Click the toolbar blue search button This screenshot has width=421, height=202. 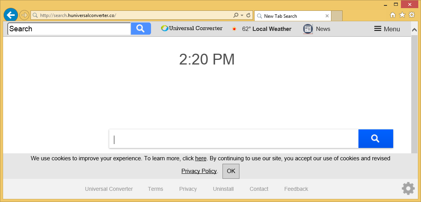pos(141,29)
